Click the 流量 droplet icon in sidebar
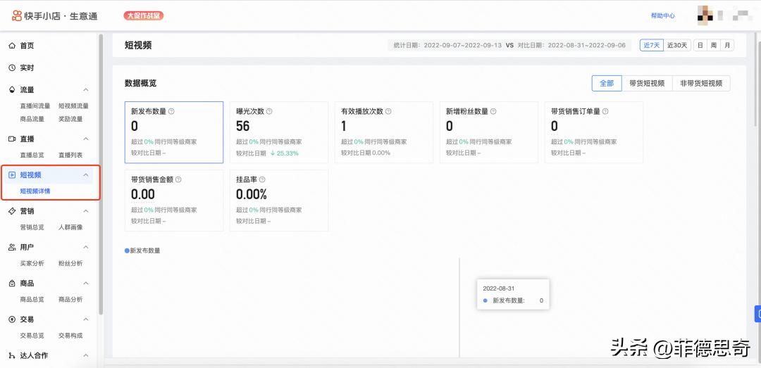The width and height of the screenshot is (761, 368). point(12,90)
